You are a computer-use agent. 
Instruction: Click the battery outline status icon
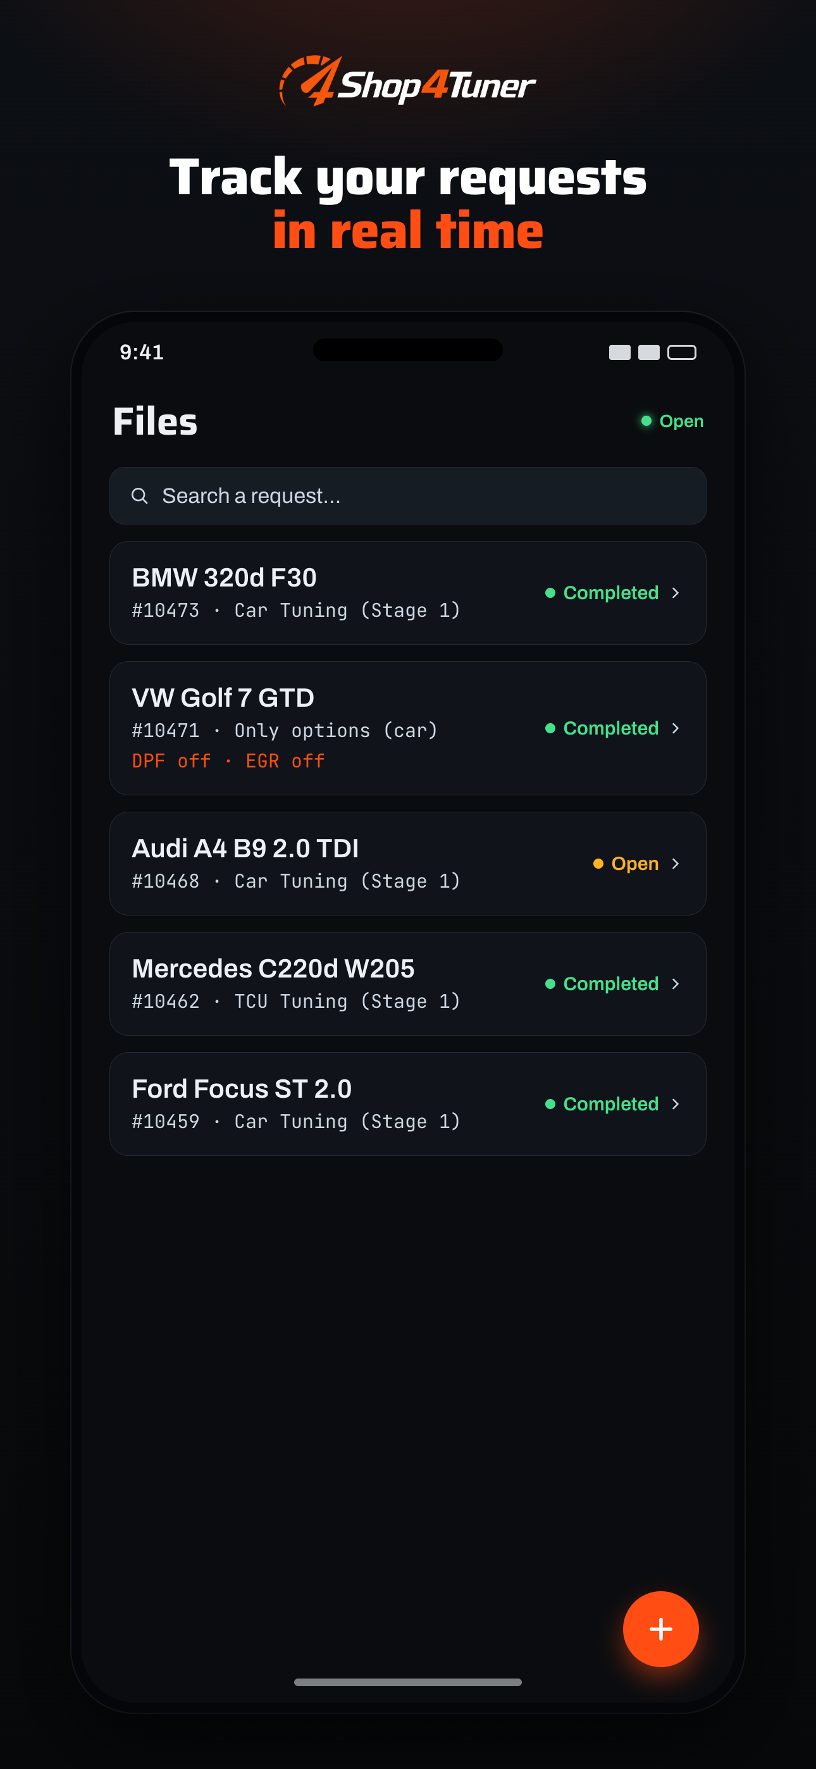coord(681,352)
